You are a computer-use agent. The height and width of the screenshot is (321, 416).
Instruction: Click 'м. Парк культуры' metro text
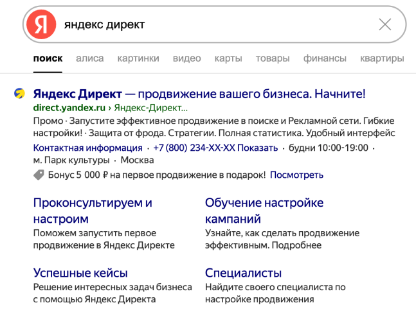pyautogui.click(x=71, y=160)
